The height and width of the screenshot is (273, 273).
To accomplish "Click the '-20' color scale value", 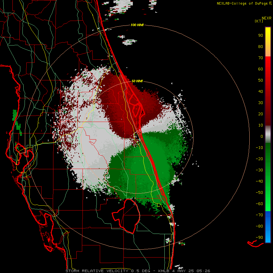I will tap(259, 159).
